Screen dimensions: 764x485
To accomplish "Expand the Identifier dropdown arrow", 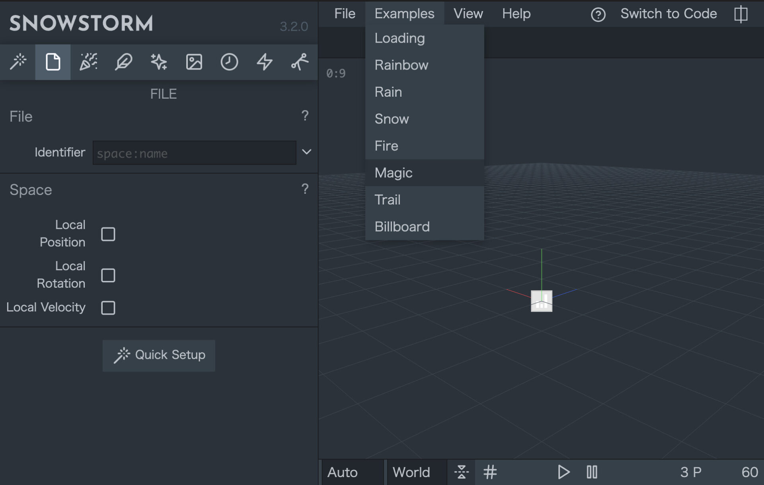I will pos(306,152).
